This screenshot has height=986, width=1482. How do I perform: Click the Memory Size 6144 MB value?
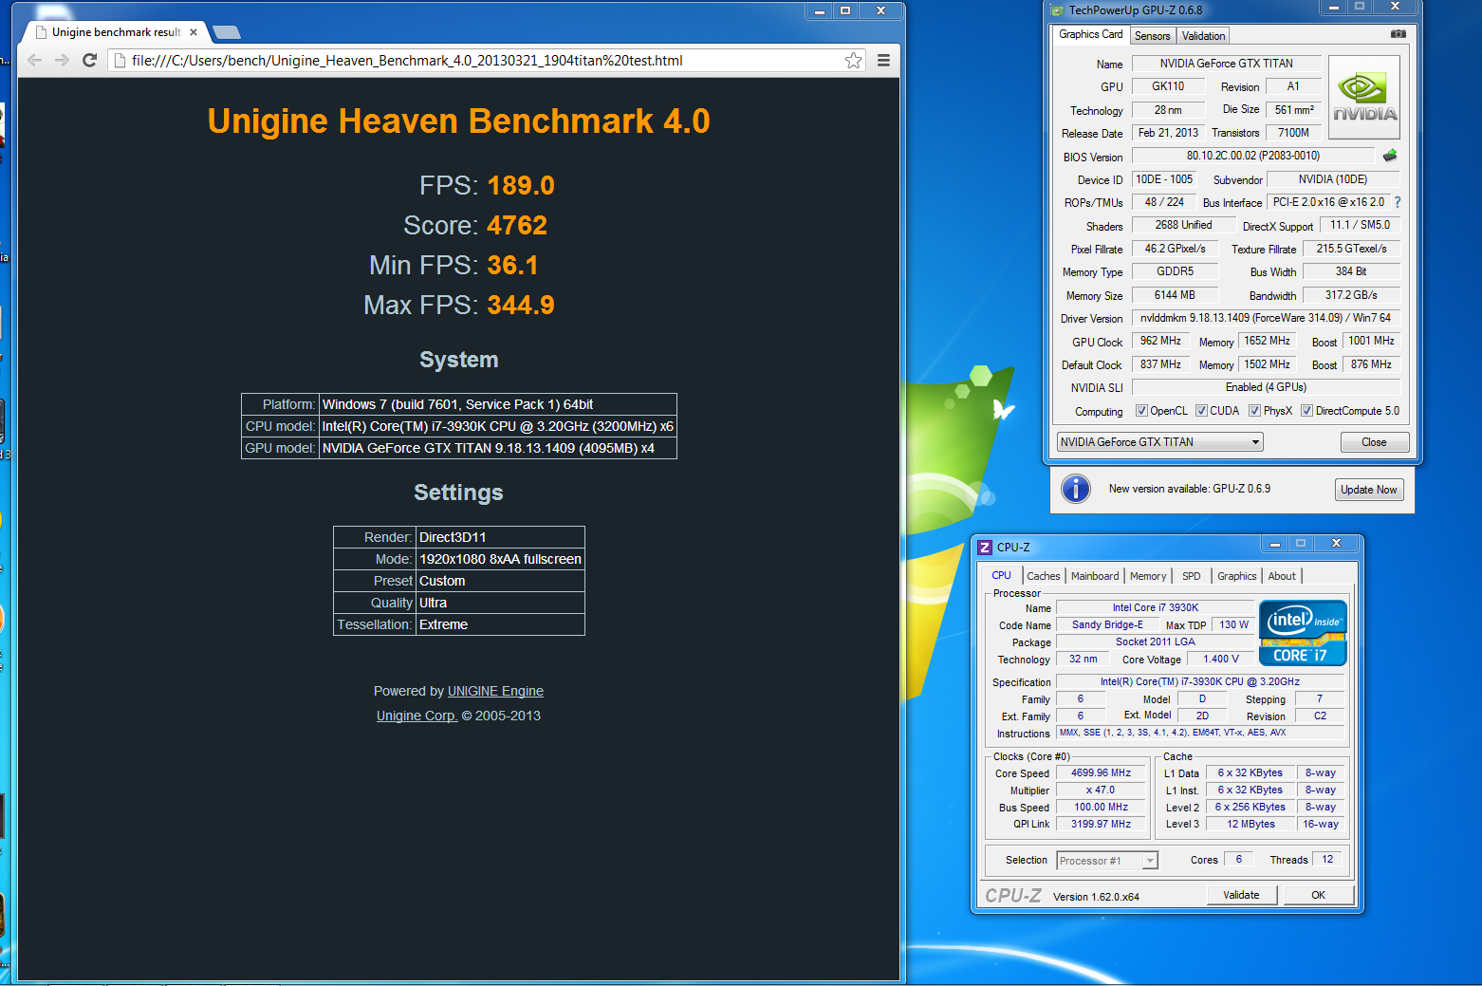[1175, 295]
